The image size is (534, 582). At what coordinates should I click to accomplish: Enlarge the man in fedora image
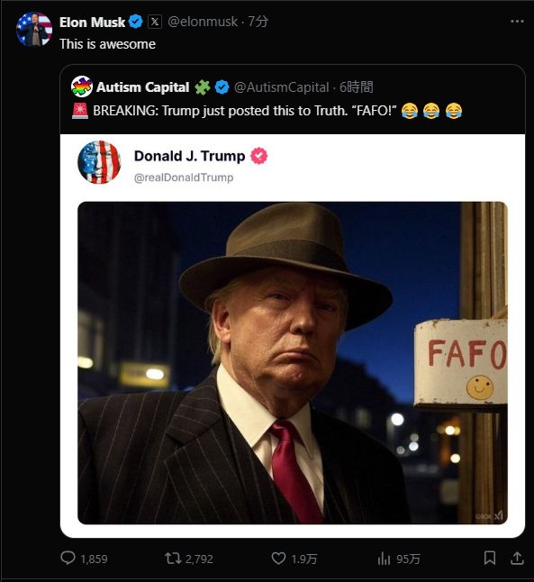[293, 363]
